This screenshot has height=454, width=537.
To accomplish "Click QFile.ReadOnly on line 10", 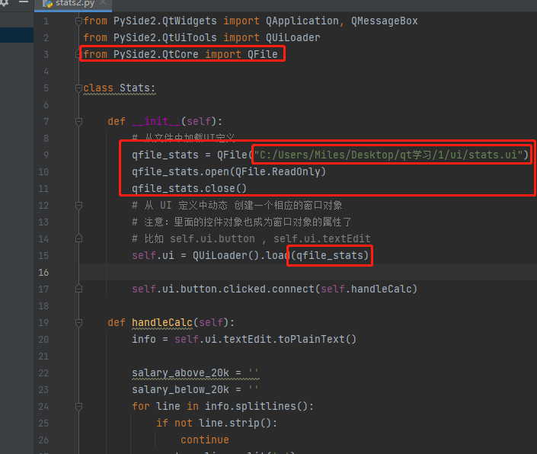I will coord(277,172).
